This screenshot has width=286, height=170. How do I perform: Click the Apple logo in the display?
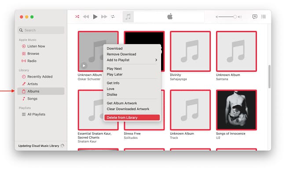point(170,16)
